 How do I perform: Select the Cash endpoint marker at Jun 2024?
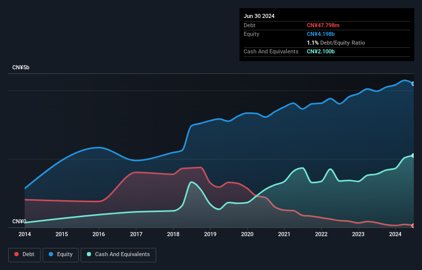point(413,156)
